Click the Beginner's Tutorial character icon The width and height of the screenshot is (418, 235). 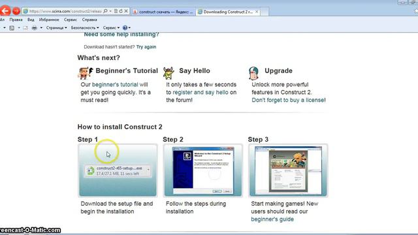85,73
